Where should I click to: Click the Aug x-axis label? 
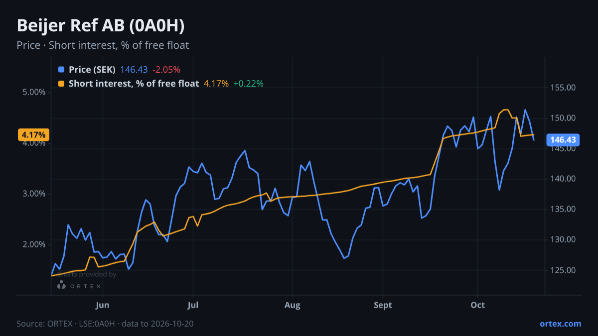tap(293, 305)
